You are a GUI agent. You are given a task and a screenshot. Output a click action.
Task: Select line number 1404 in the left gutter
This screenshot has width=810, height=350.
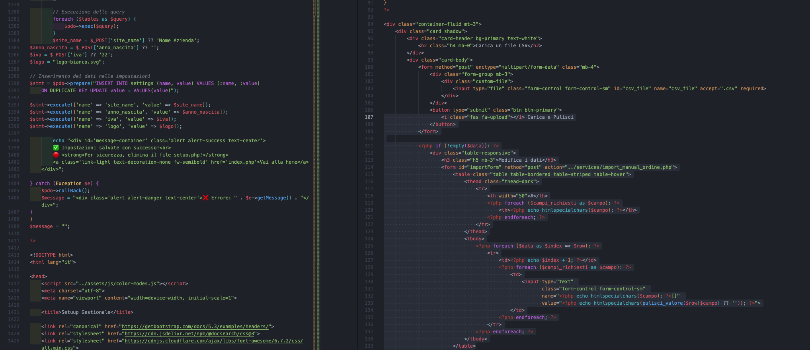14,184
